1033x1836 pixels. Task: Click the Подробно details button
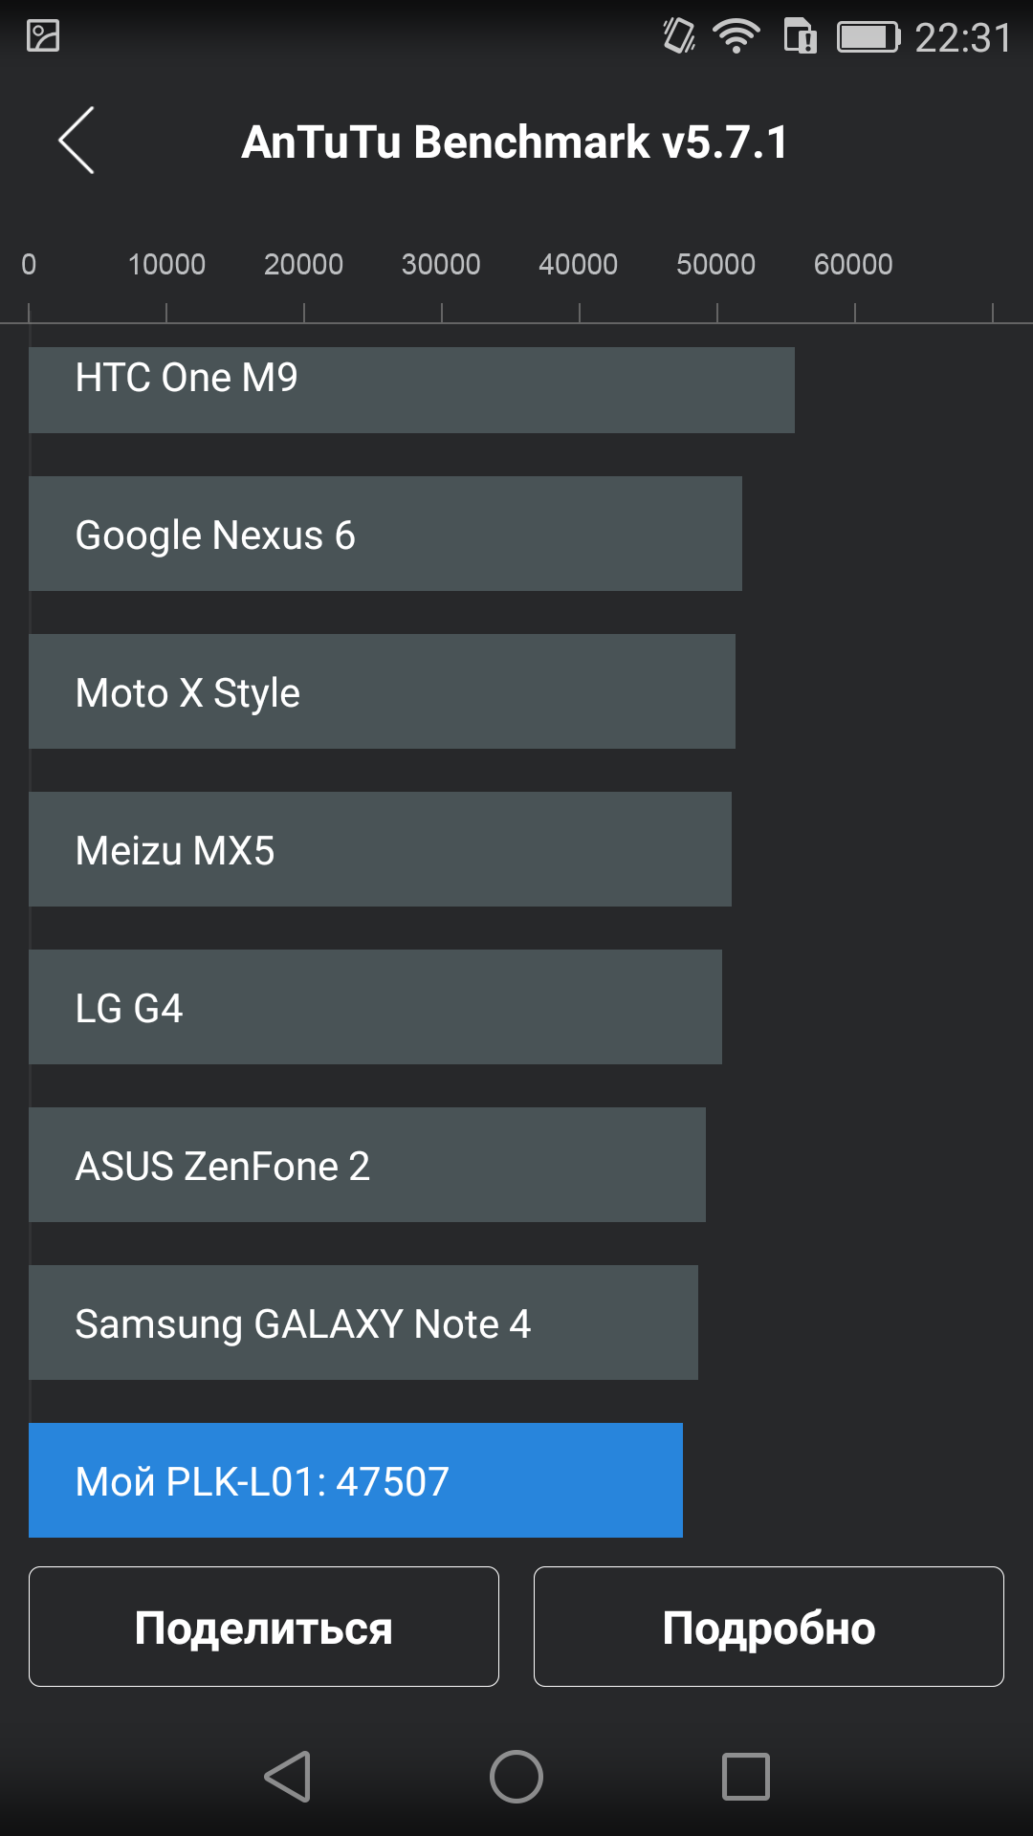(x=769, y=1627)
